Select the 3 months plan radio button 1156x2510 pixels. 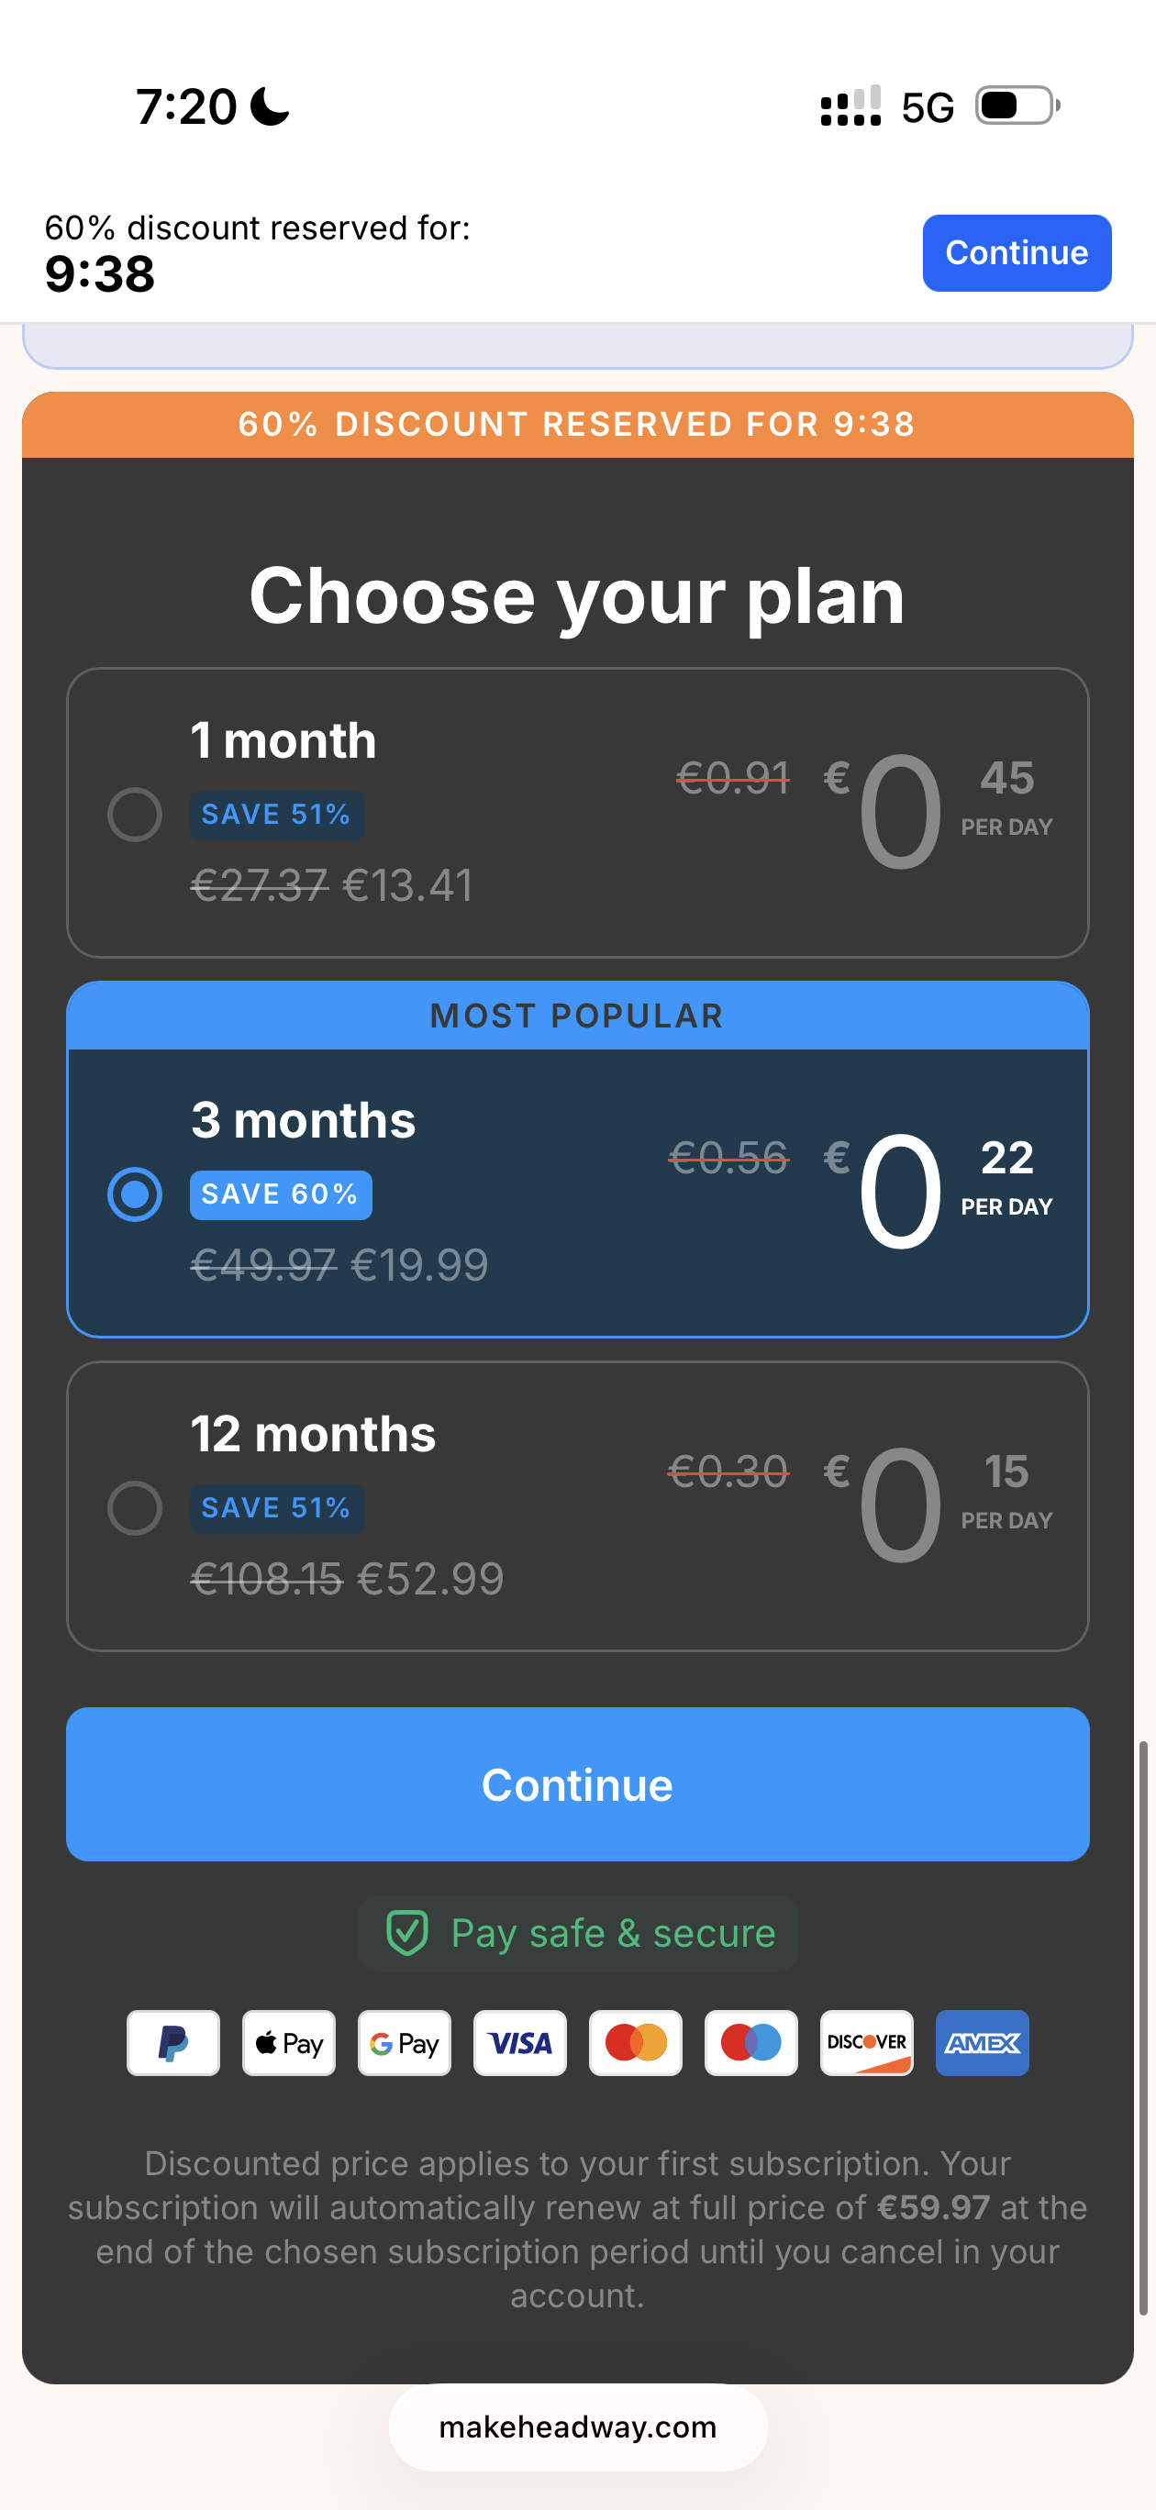click(x=135, y=1194)
